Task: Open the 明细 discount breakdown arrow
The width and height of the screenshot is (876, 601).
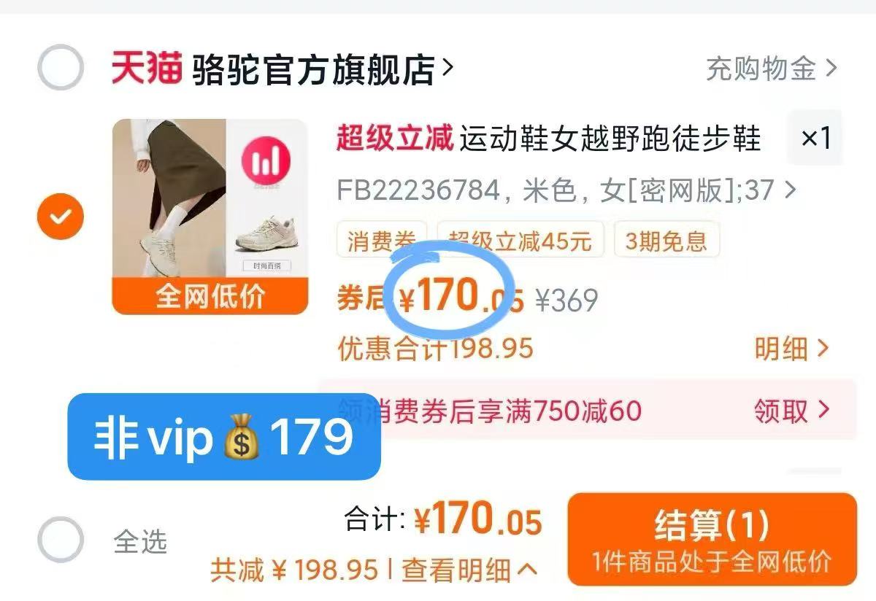Action: (792, 349)
